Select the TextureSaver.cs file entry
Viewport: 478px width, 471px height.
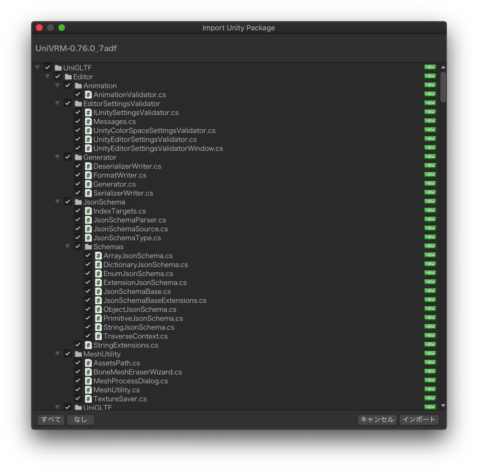click(120, 399)
